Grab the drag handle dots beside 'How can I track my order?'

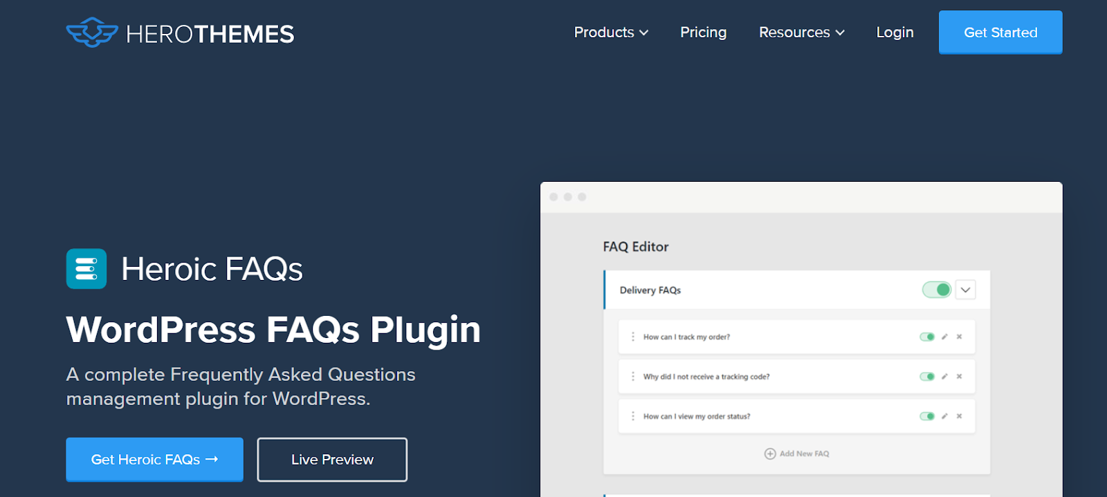632,337
